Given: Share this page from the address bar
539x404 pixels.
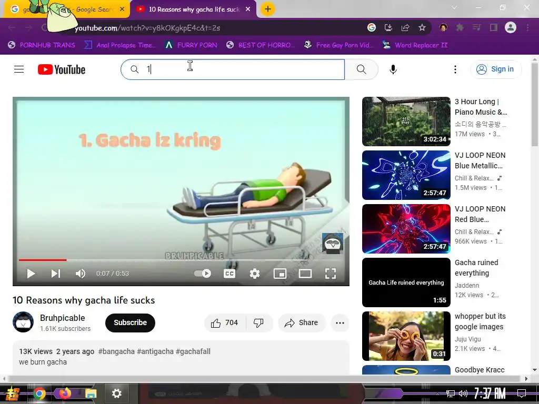Looking at the screenshot, I should [405, 27].
